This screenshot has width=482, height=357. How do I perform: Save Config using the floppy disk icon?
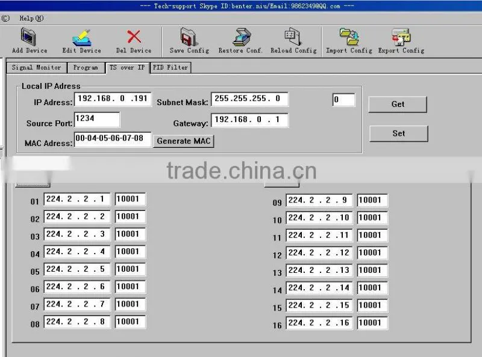pyautogui.click(x=189, y=37)
